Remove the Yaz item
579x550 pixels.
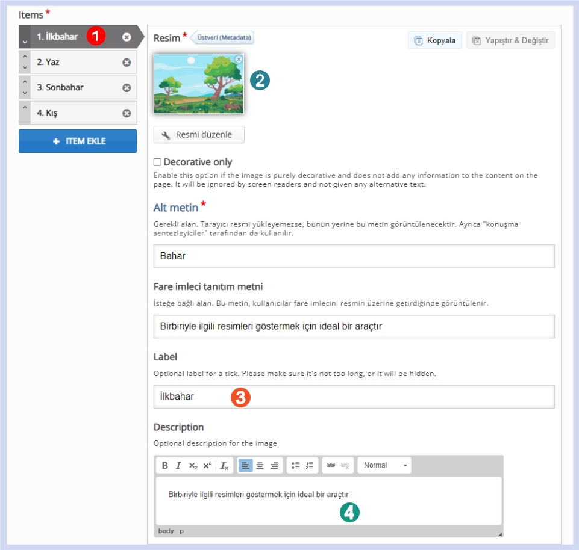tap(127, 62)
